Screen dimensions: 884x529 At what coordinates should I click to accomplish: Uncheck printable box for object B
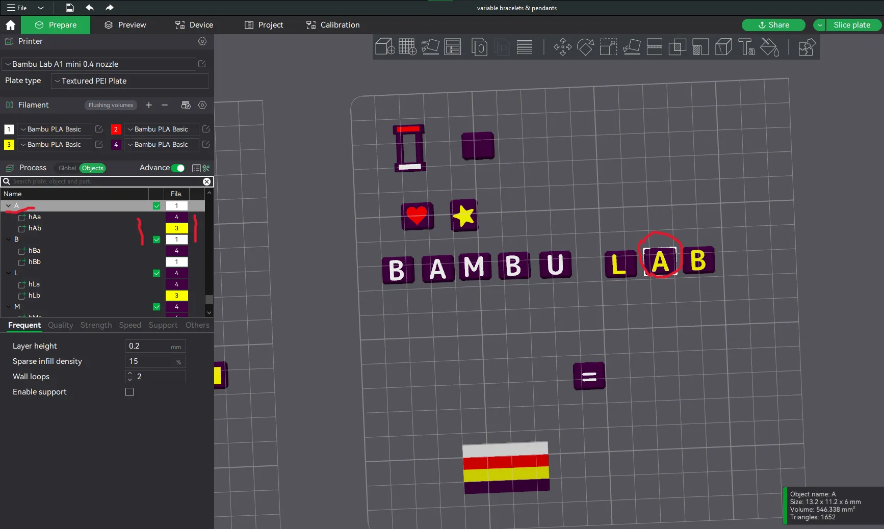point(157,240)
